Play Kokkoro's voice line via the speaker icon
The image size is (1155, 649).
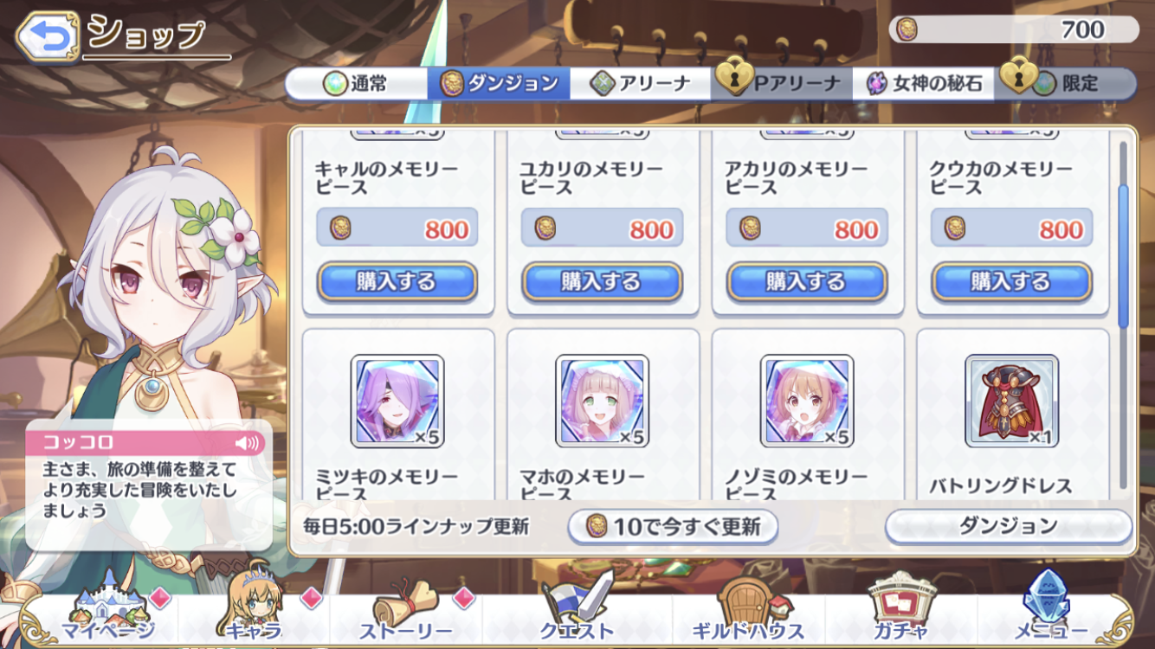pos(248,444)
